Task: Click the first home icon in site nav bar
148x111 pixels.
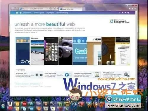Action: [17, 13]
